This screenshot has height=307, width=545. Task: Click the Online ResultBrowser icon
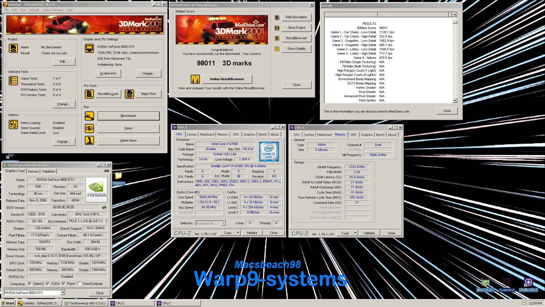point(195,79)
